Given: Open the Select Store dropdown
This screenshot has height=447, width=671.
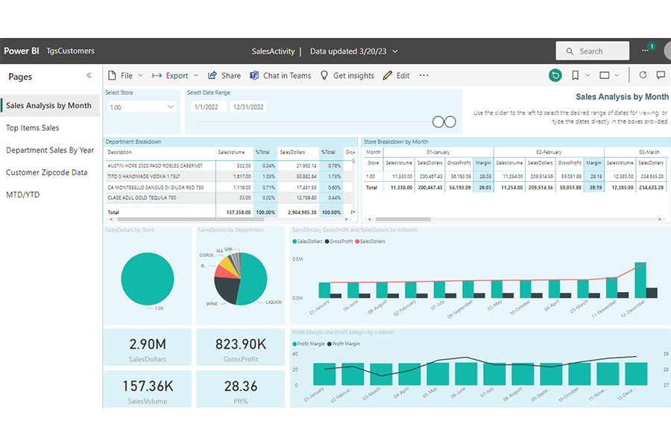Looking at the screenshot, I should (142, 107).
